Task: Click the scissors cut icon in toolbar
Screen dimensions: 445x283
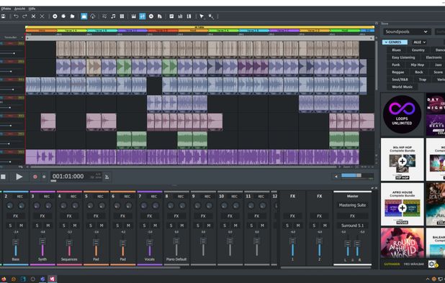Action: click(x=34, y=17)
